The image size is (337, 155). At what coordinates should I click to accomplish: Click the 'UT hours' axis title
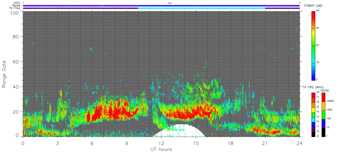[161, 149]
